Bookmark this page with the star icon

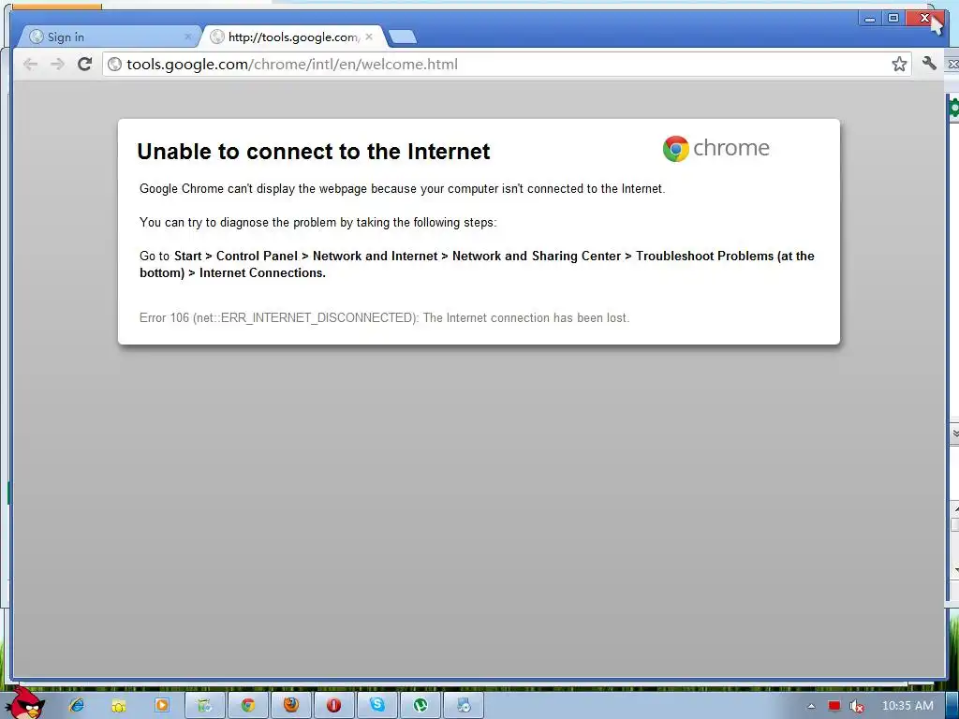tap(899, 65)
